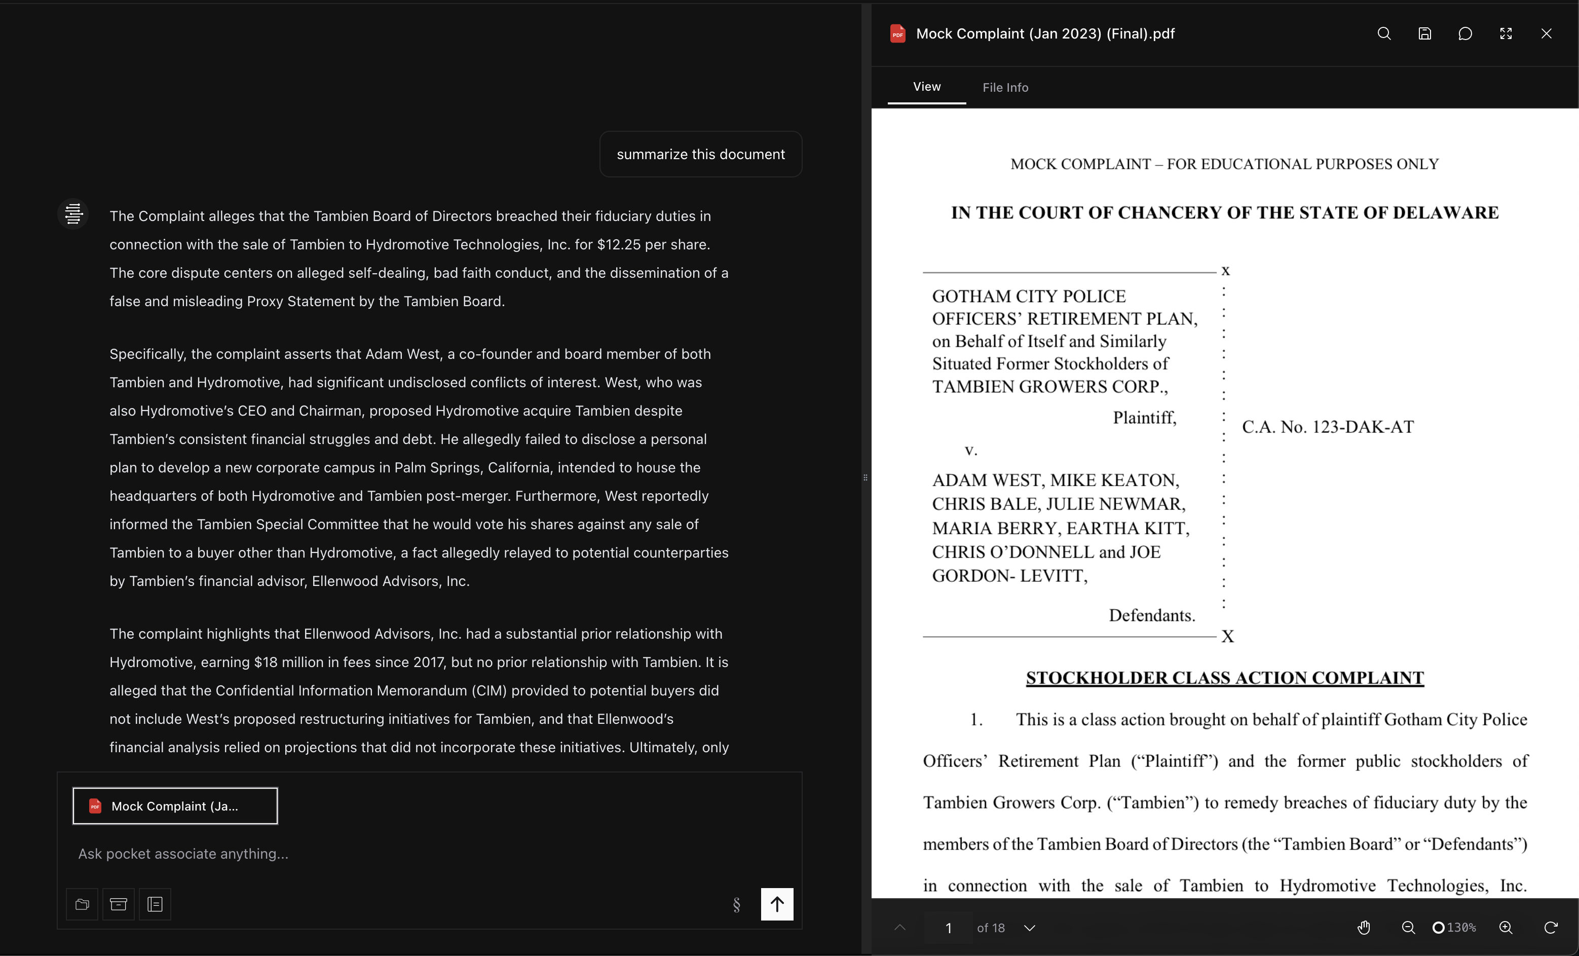Switch to the View tab
1579x956 pixels.
click(927, 87)
